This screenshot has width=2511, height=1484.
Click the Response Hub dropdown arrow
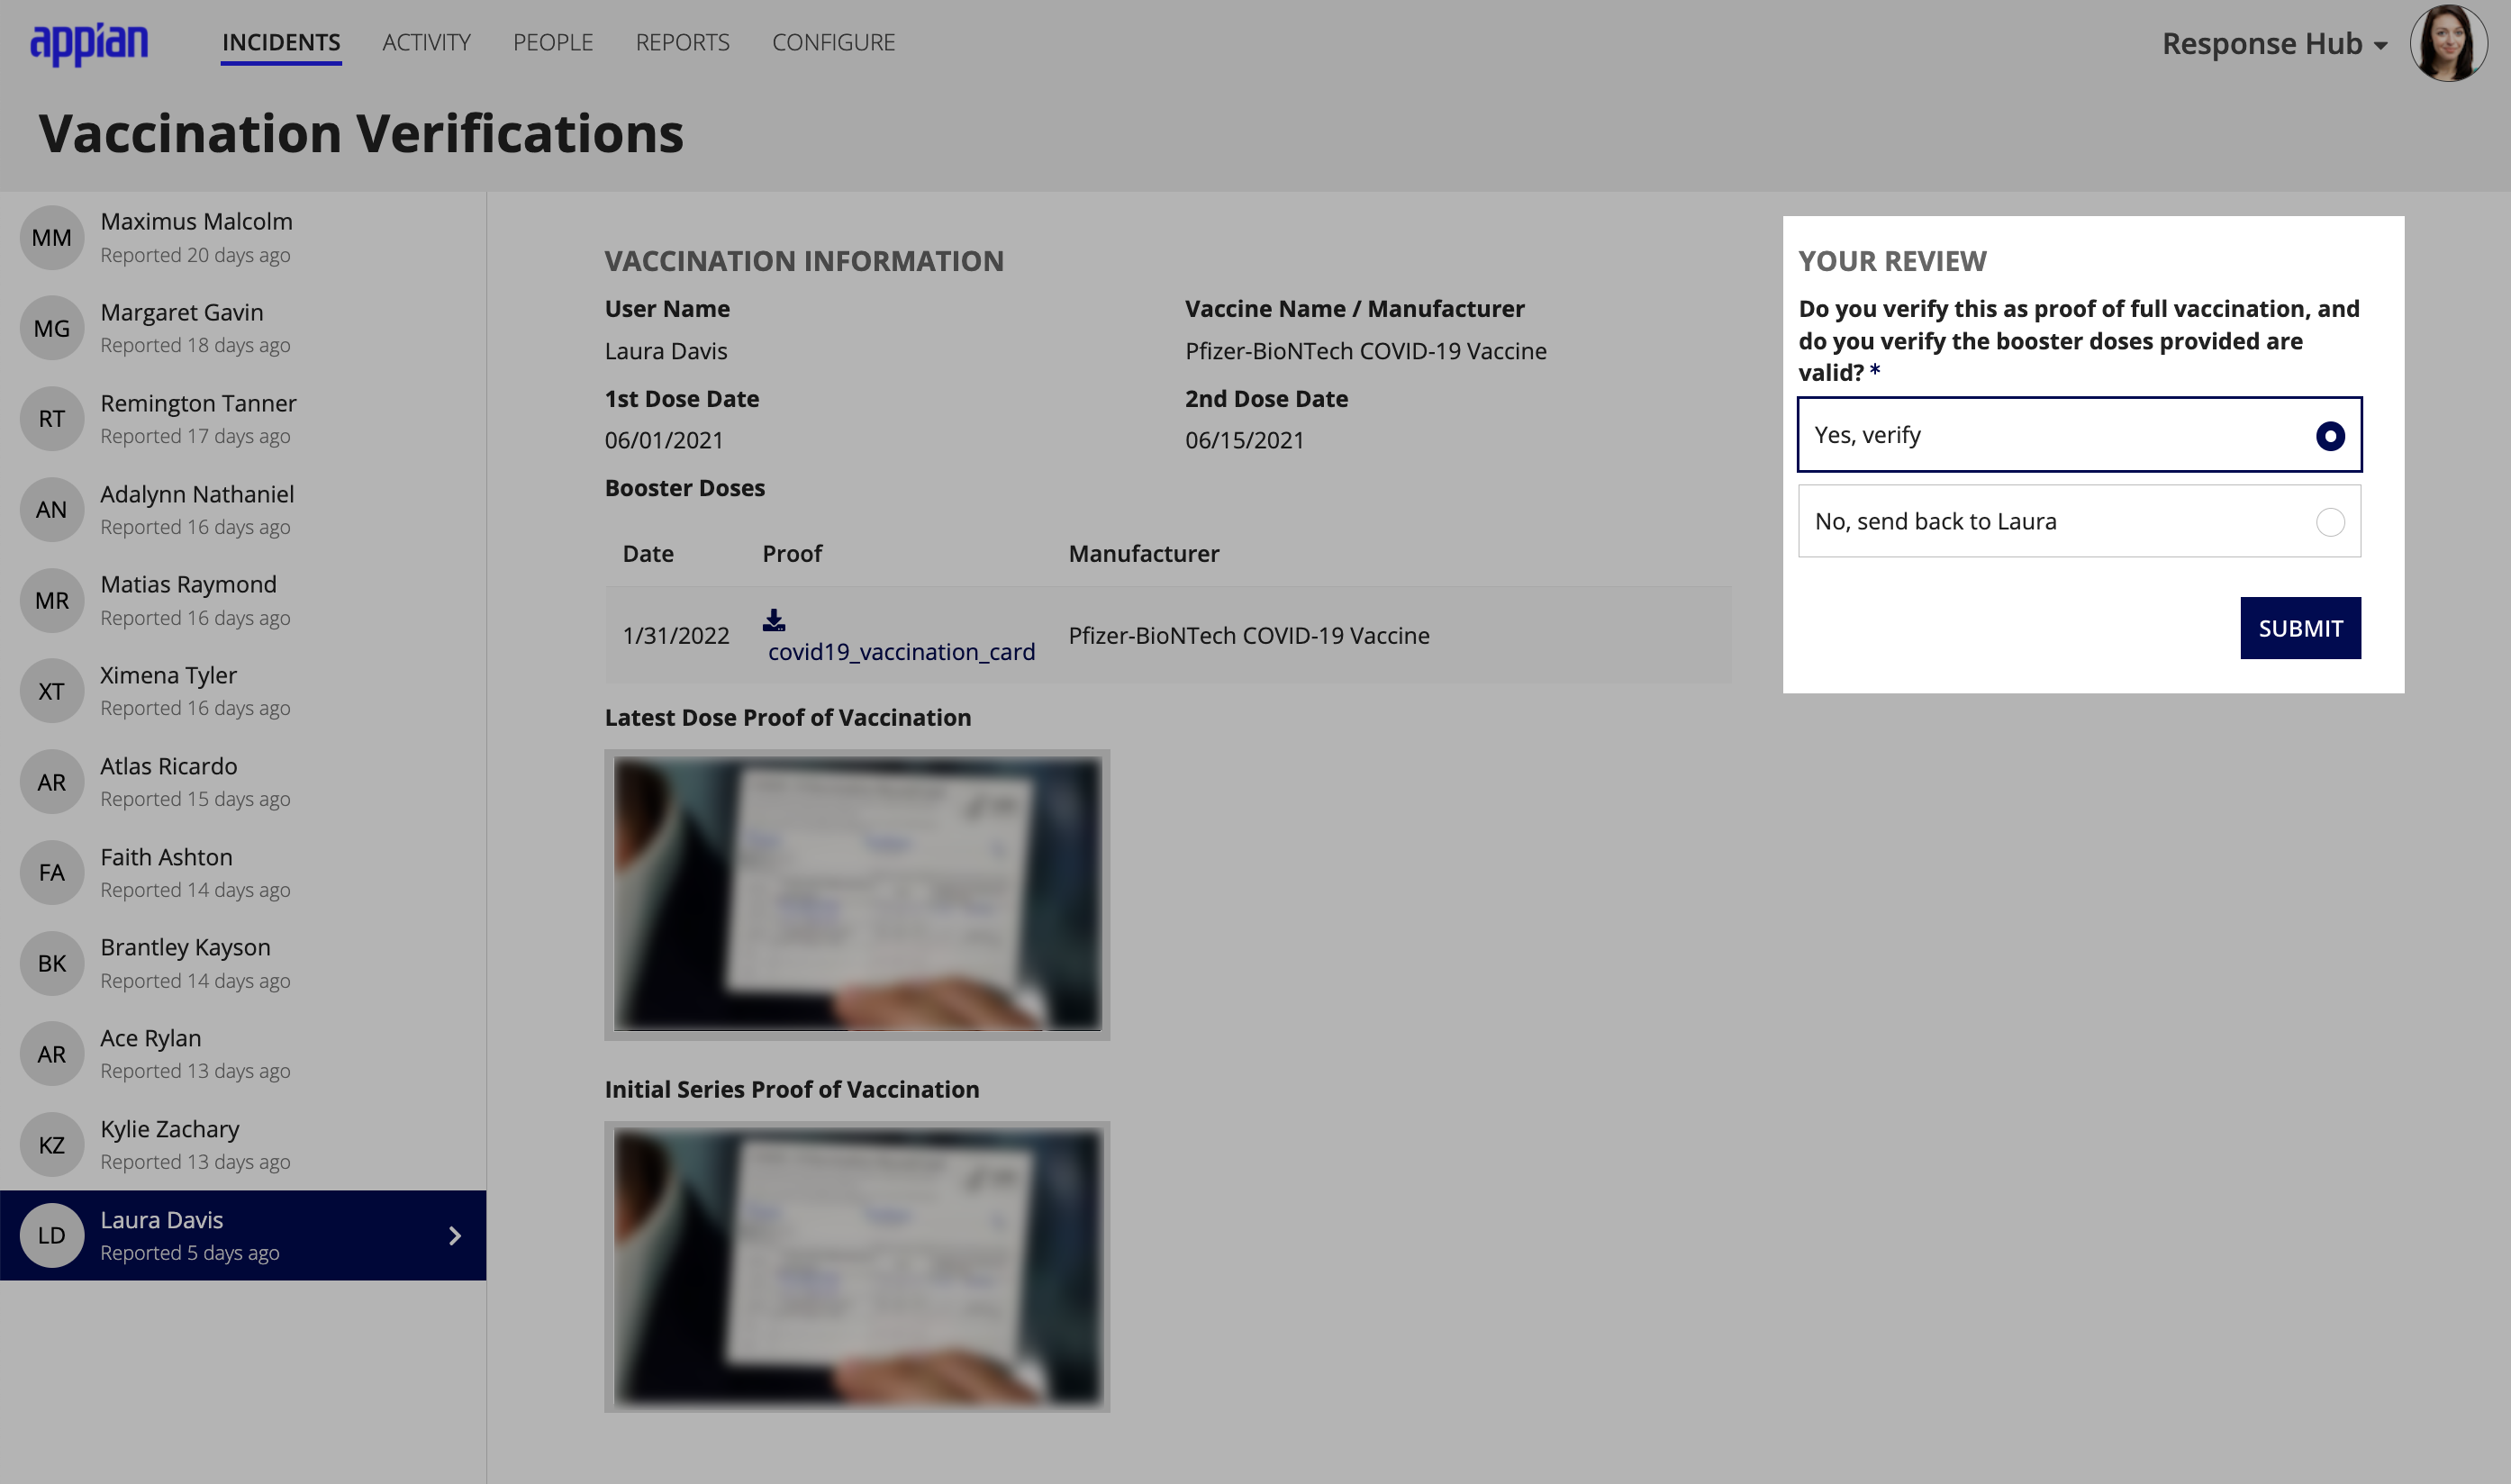pyautogui.click(x=2391, y=42)
